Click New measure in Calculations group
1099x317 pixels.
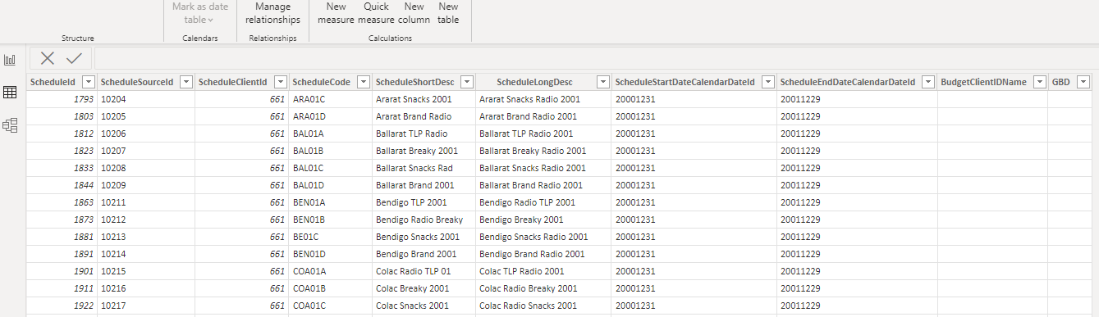[336, 13]
